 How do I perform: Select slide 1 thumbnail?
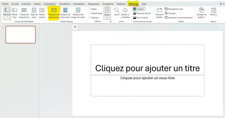point(21,35)
